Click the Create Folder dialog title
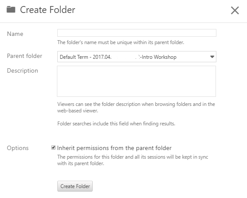The width and height of the screenshot is (247, 198). [47, 10]
